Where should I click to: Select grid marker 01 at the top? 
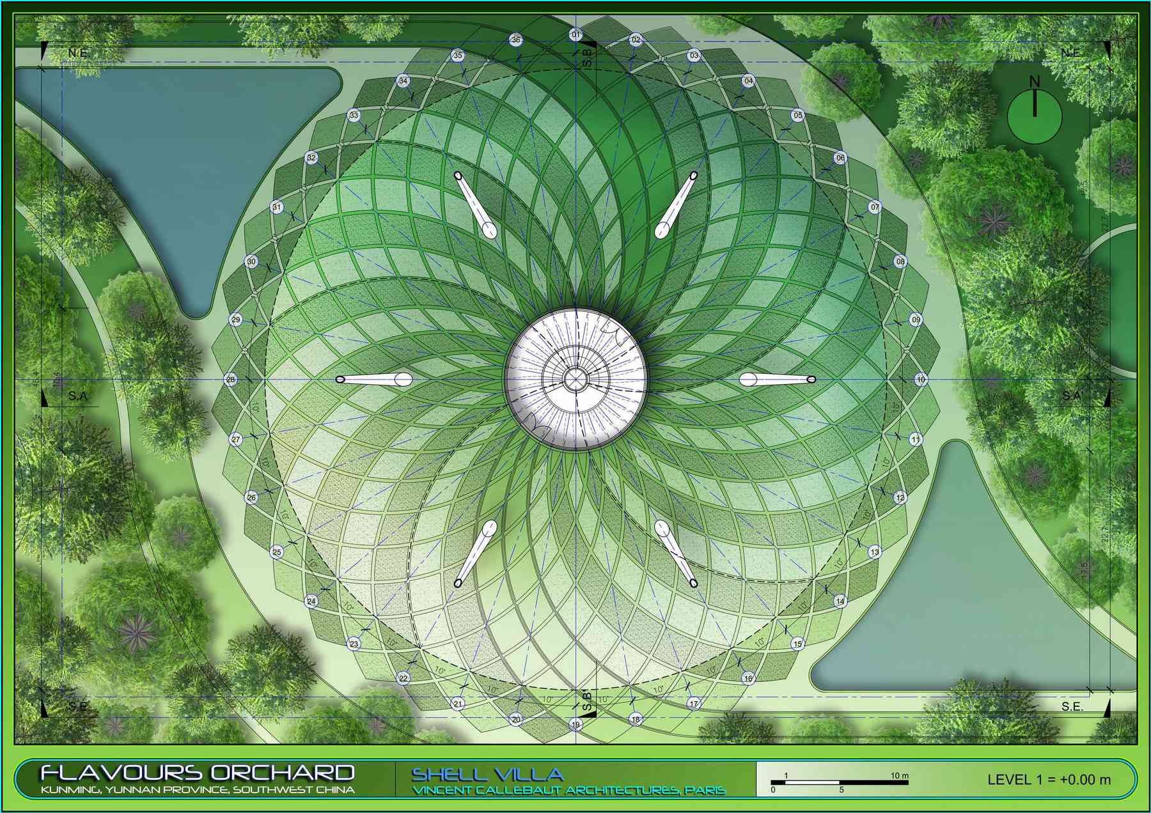[575, 35]
